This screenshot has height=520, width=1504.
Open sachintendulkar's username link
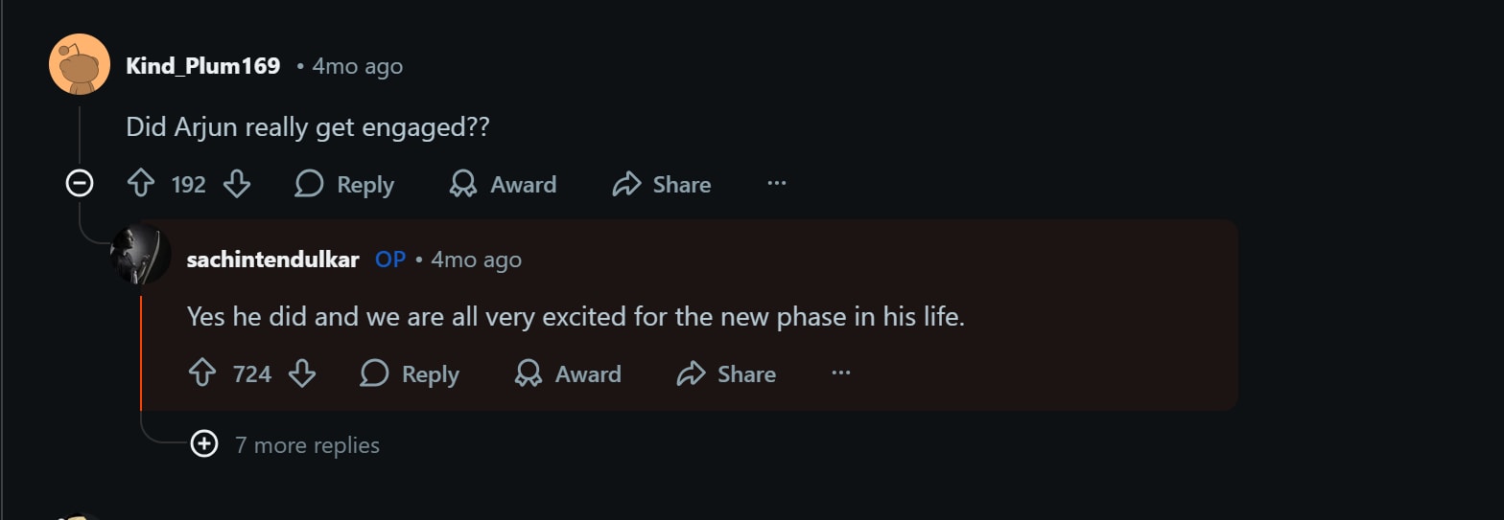point(273,260)
